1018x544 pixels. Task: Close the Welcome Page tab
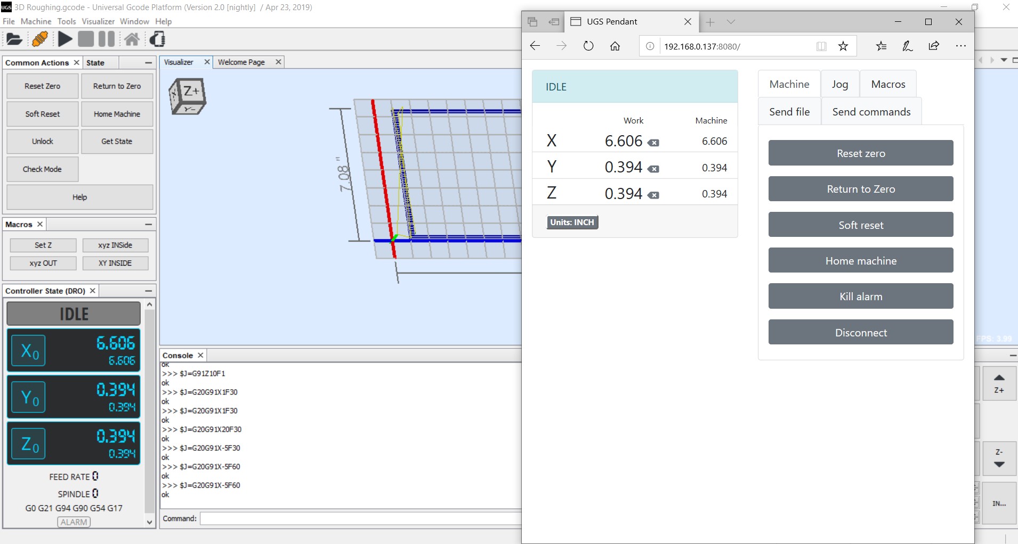point(278,62)
